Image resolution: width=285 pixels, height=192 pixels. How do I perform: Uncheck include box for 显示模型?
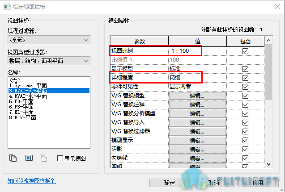tap(245, 69)
